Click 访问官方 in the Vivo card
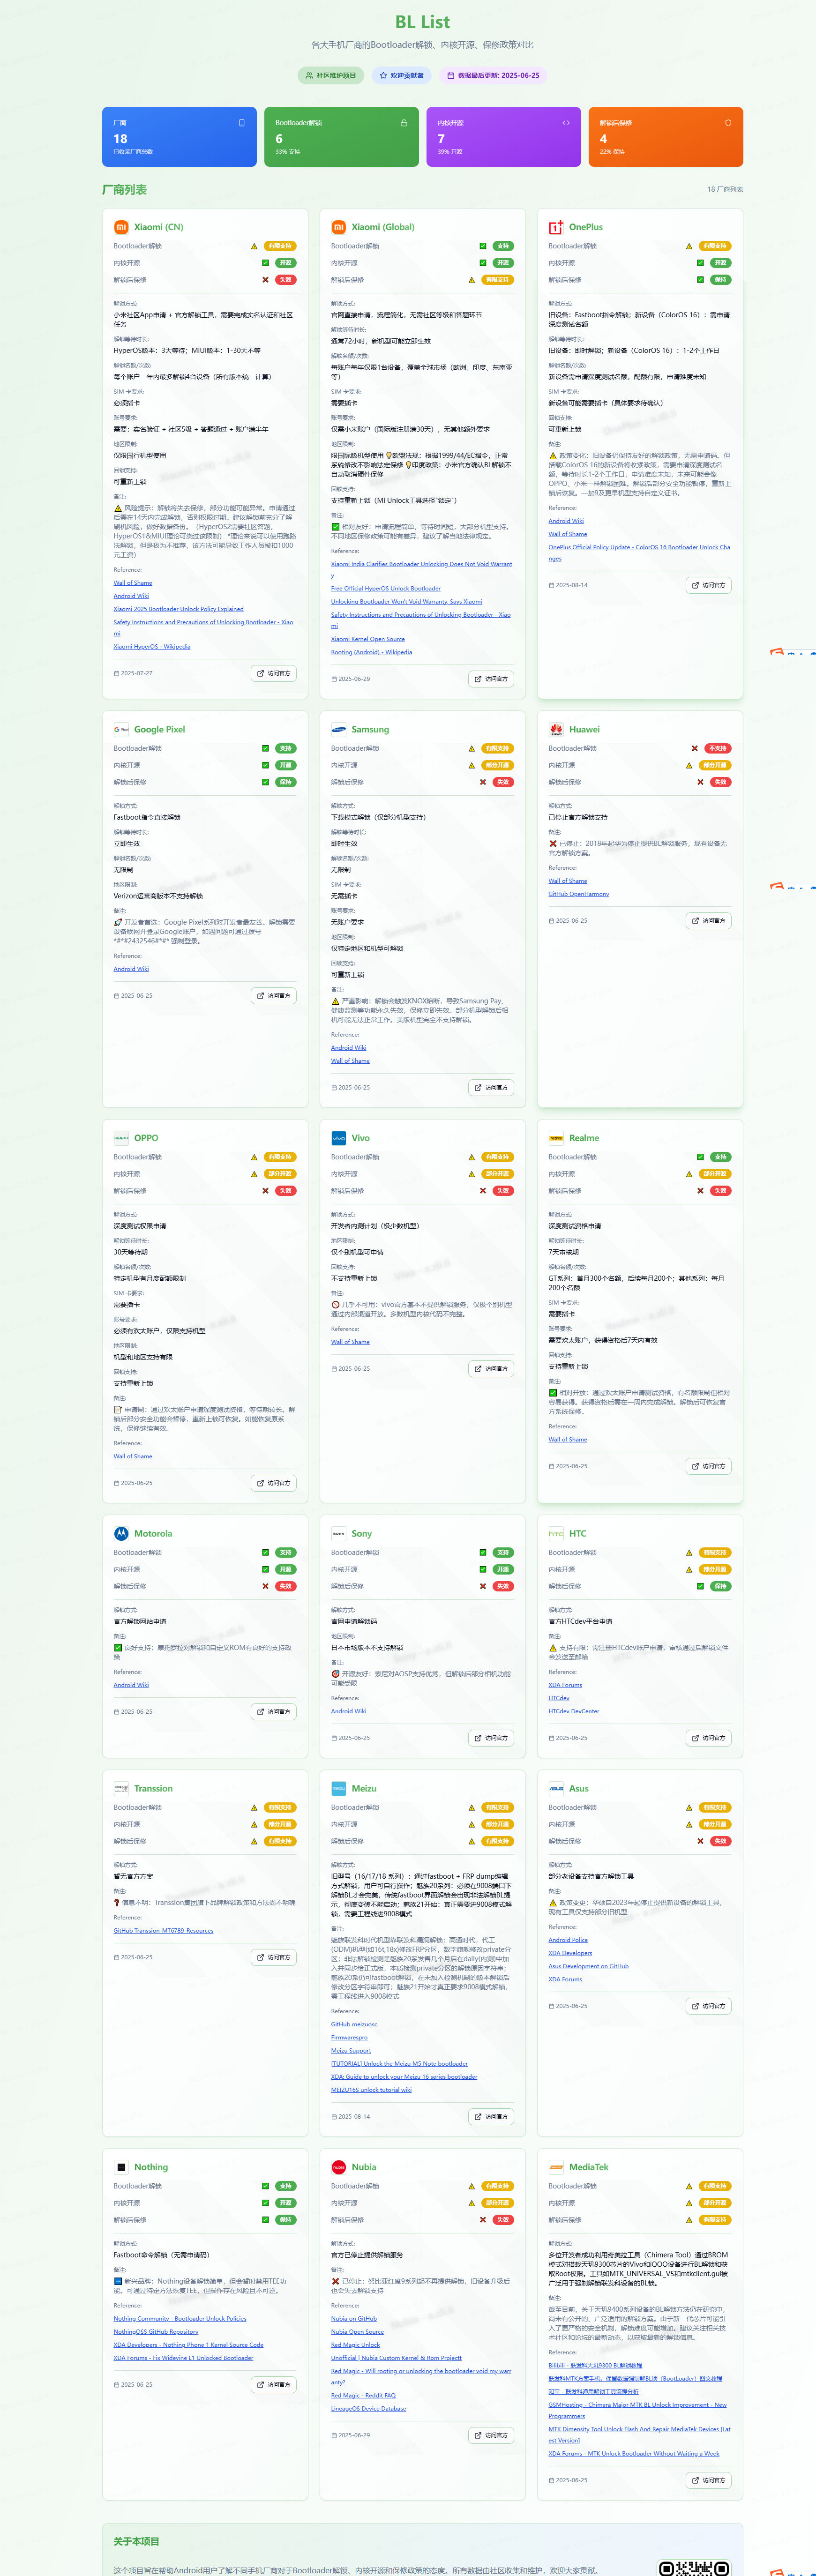 coord(491,1369)
